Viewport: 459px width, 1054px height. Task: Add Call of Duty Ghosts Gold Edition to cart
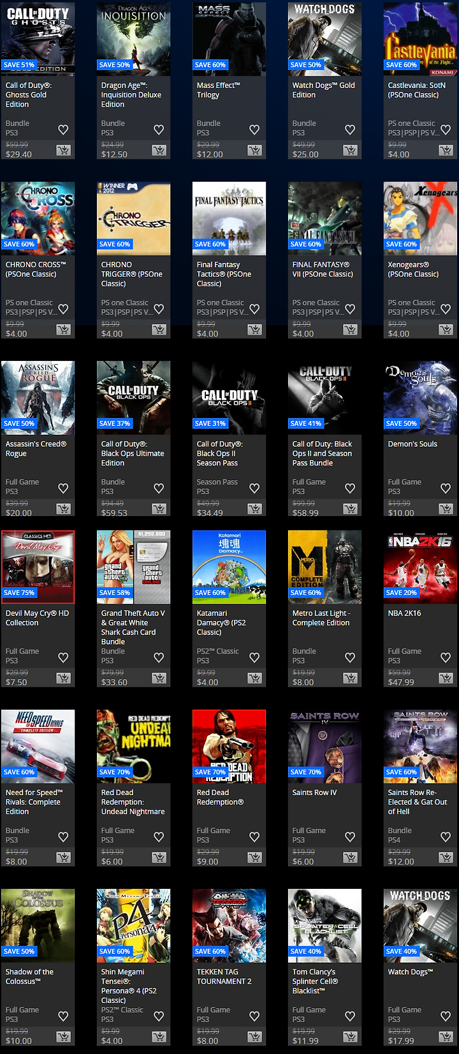(64, 150)
